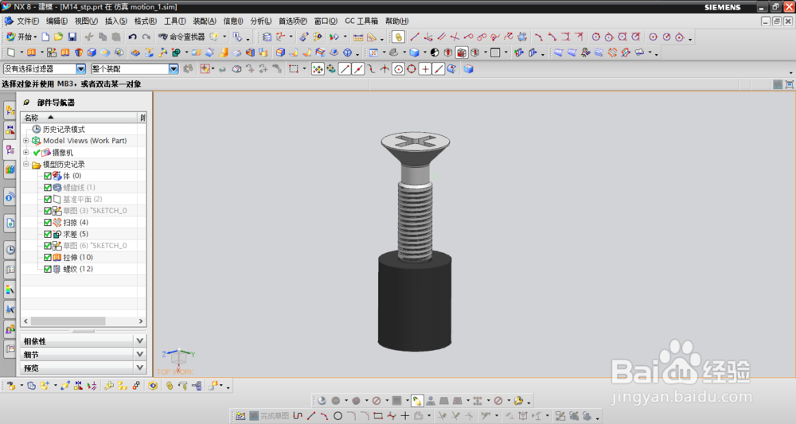Click the New file icon
This screenshot has height=424, width=796.
45,37
